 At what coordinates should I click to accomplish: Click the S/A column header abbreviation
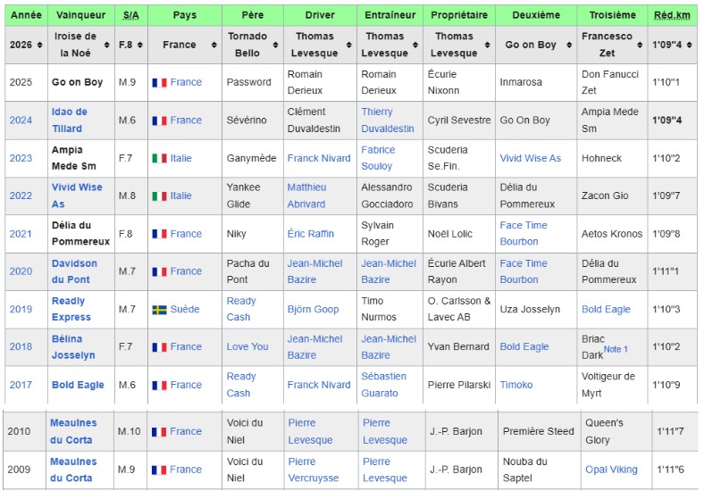(130, 15)
